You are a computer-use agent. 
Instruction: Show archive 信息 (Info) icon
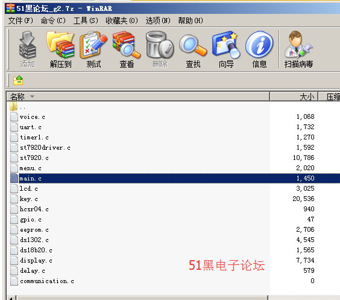coord(259,49)
